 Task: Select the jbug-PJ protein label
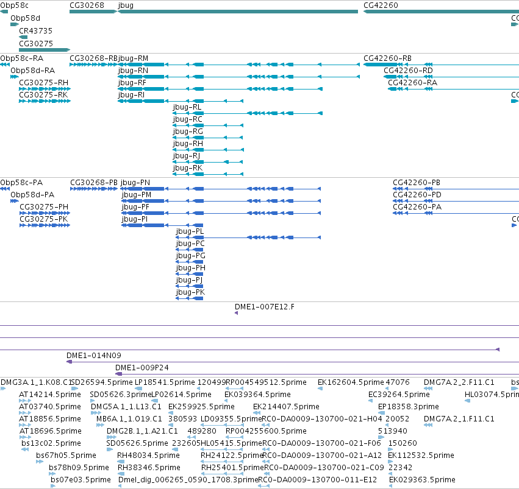click(189, 280)
